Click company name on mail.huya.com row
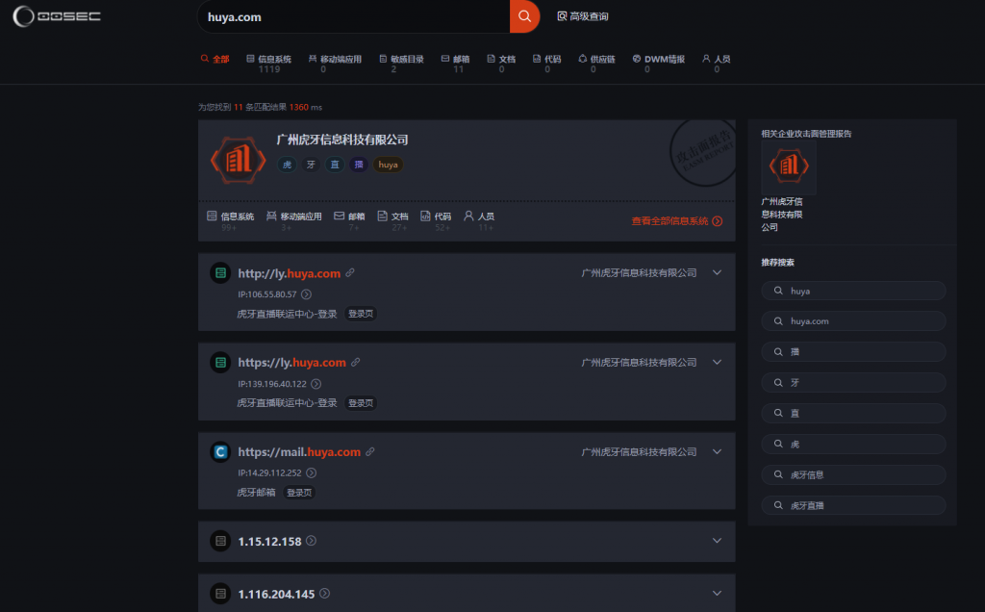Screen dimensions: 985x612 [639, 451]
